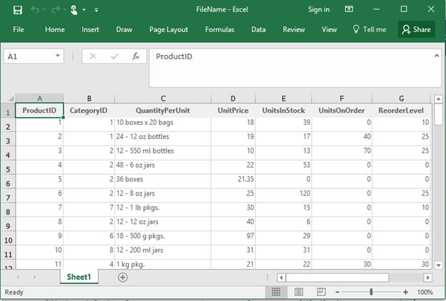The image size is (446, 301).
Task: Select cell '12 - 550 ml bottles'
Action: 163,153
